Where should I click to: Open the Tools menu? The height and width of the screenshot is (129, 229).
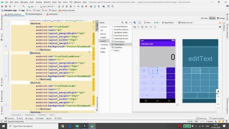(65, 2)
